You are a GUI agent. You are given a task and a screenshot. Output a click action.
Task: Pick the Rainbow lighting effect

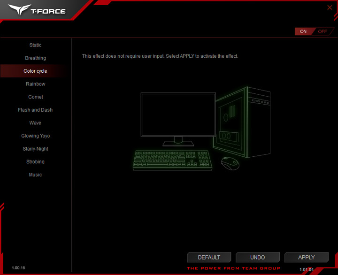click(35, 84)
